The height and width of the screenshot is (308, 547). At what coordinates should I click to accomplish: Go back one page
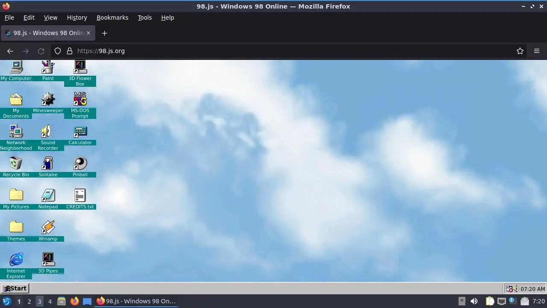10,51
